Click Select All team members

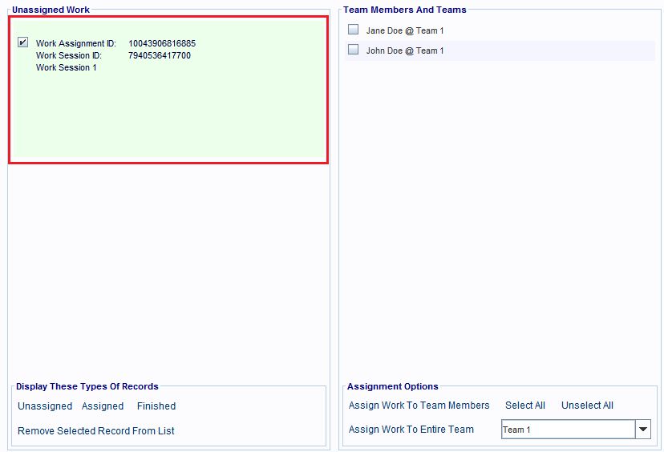[x=525, y=406]
